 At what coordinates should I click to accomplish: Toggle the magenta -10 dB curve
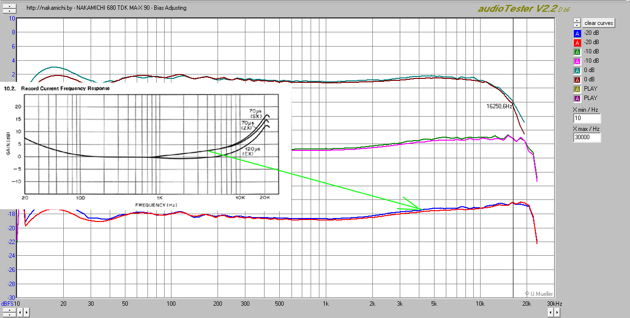tap(577, 61)
